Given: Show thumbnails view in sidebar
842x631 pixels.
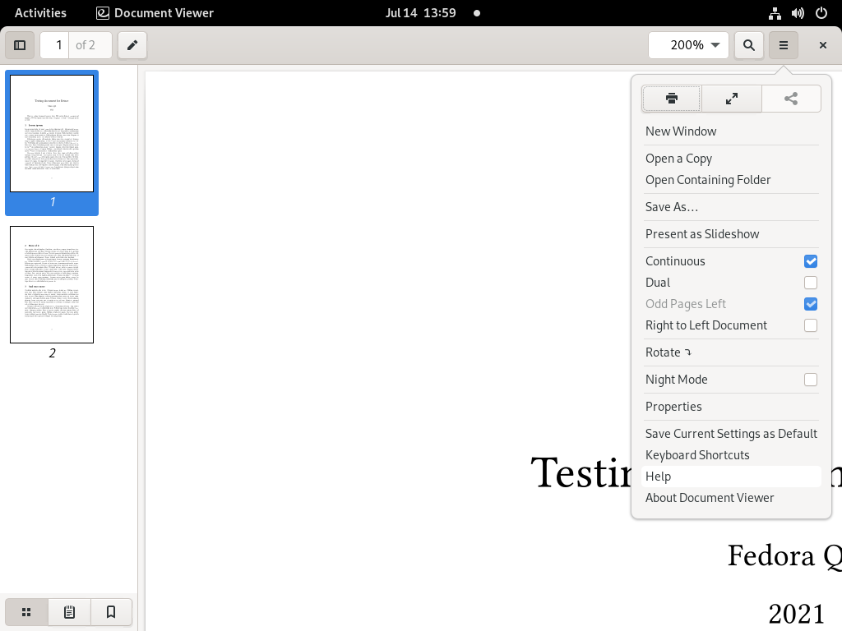Looking at the screenshot, I should coord(26,612).
